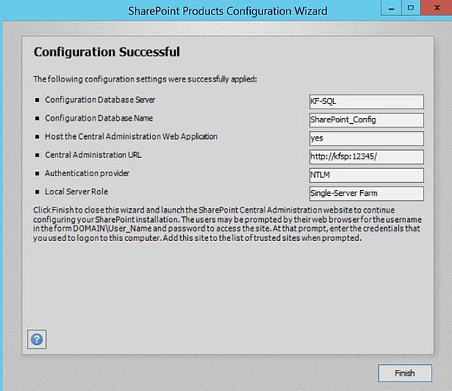This screenshot has width=452, height=391.
Task: Click 'Host the Central Administration Web Application' label
Action: tap(131, 136)
